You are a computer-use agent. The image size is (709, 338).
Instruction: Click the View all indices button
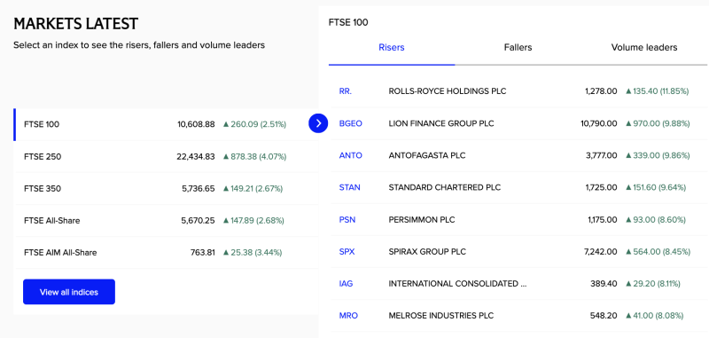pos(69,292)
